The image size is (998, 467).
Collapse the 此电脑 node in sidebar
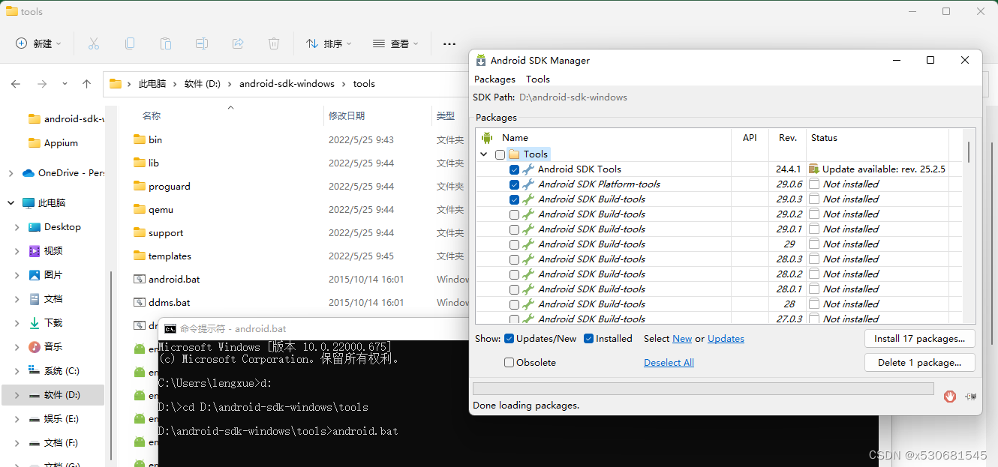click(x=11, y=203)
